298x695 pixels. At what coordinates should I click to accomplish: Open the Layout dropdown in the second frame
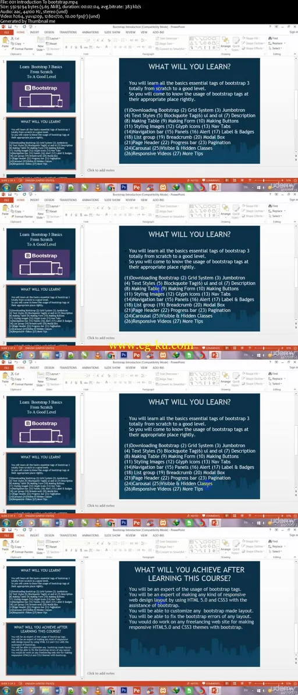53,206
